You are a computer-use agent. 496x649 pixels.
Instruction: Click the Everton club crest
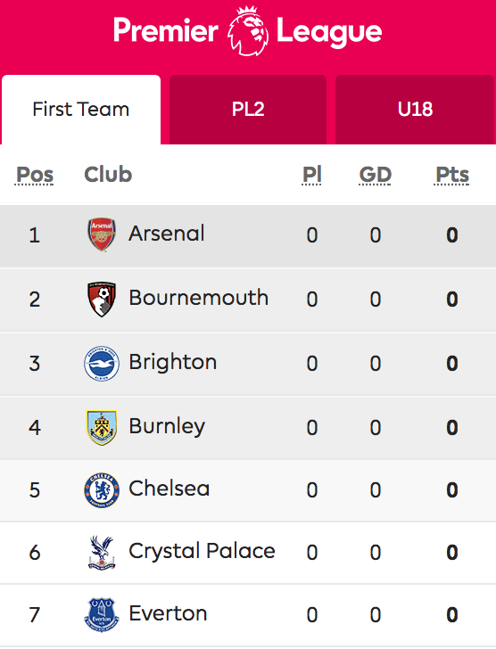[x=102, y=615]
